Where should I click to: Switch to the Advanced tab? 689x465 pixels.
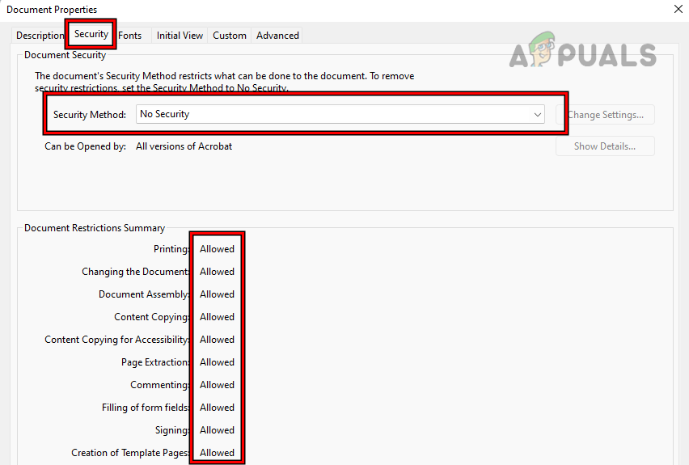pyautogui.click(x=277, y=36)
